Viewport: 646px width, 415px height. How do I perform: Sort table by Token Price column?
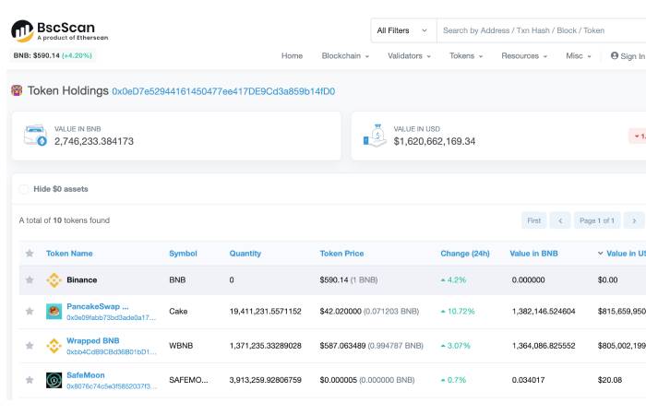click(x=341, y=254)
